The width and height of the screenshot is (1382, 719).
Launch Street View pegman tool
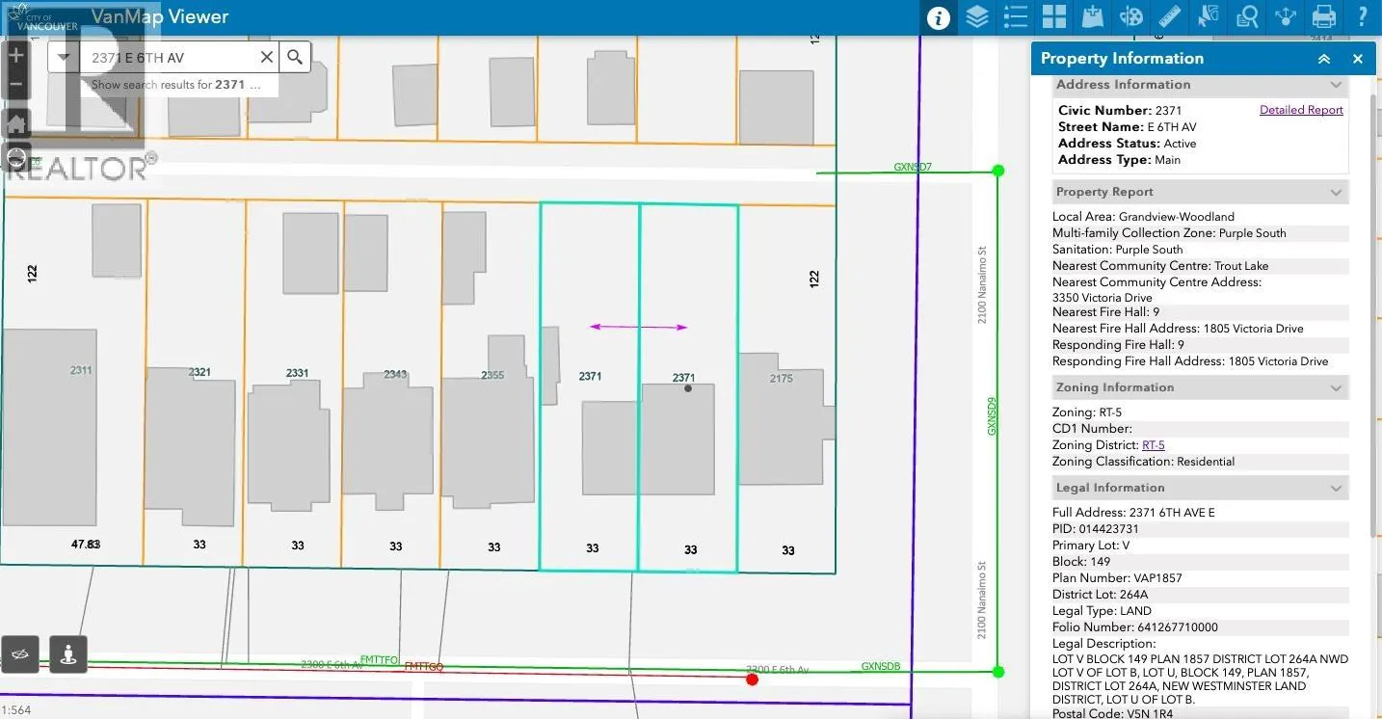pyautogui.click(x=67, y=654)
